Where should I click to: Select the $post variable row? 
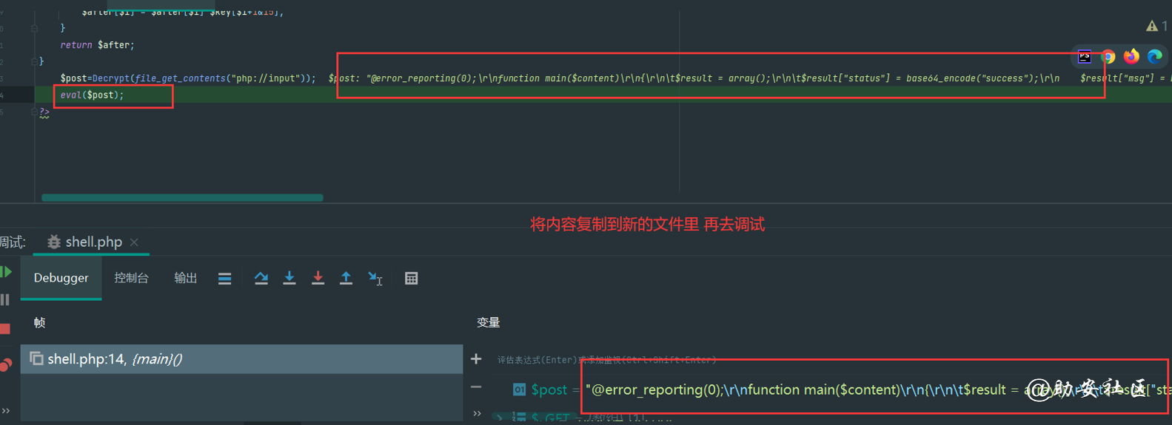tap(822, 390)
